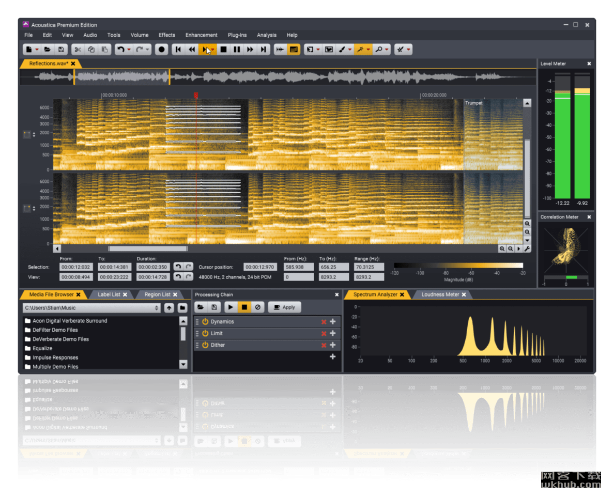Close the Level Meter panel
Viewport: 614px width, 498px height.
pyautogui.click(x=589, y=64)
